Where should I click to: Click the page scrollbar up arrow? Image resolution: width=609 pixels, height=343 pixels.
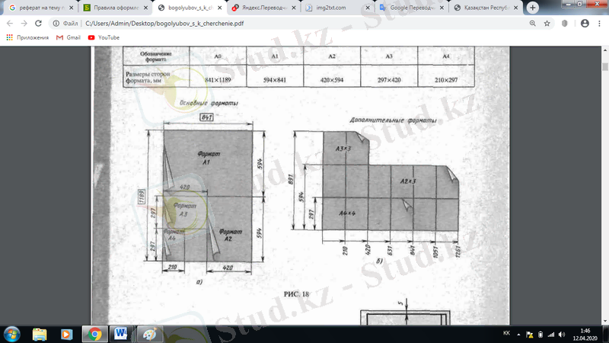click(605, 50)
